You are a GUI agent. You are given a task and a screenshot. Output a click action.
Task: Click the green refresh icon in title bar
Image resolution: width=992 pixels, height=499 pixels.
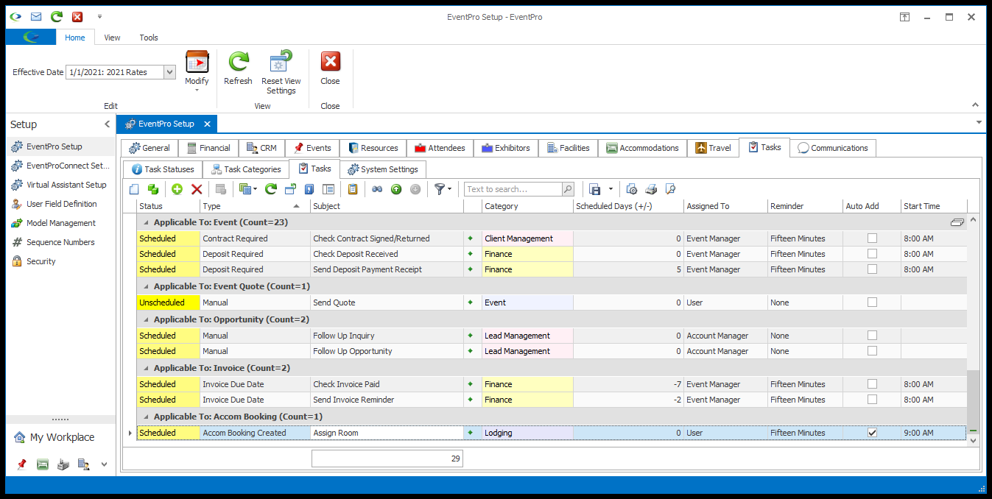(57, 16)
